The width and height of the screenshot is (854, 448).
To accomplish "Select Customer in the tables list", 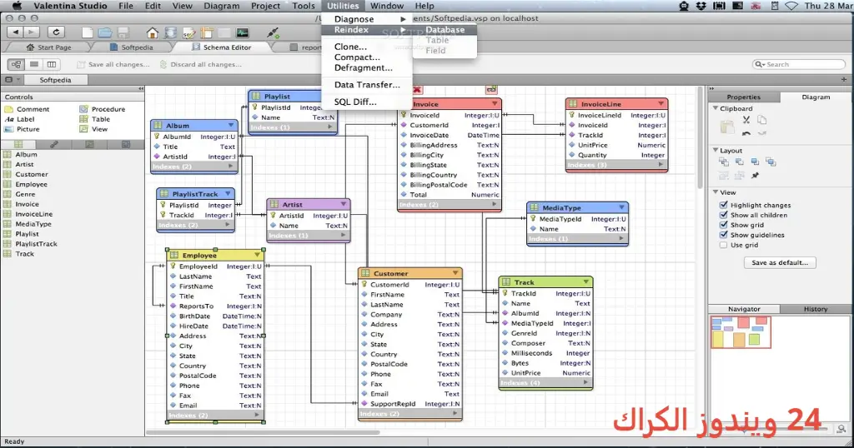I will (32, 174).
